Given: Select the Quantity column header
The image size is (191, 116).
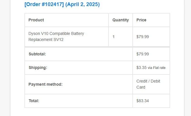Looking at the screenshot, I should [120, 20].
